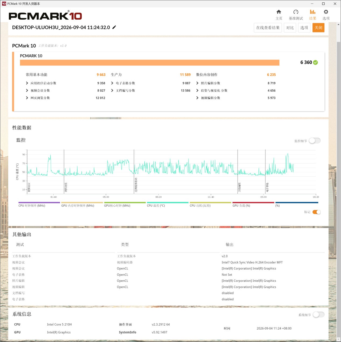Click the 选项 button next to 对比
The height and width of the screenshot is (342, 341).
click(x=304, y=28)
